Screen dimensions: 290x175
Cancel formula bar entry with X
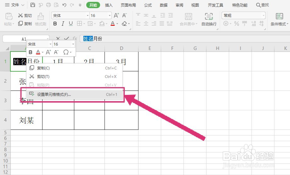pyautogui.click(x=58, y=38)
